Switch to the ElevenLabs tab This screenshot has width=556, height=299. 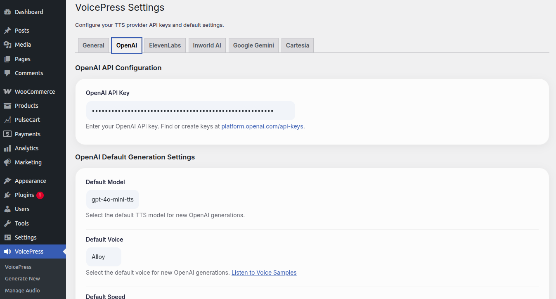coord(165,45)
